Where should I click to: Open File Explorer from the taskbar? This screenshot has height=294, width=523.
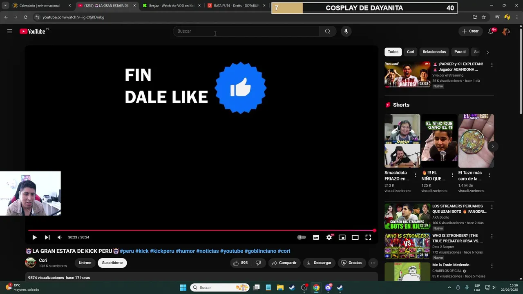[280, 287]
